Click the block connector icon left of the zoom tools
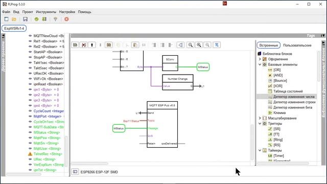The height and width of the screenshot is (184, 327). click(180, 45)
